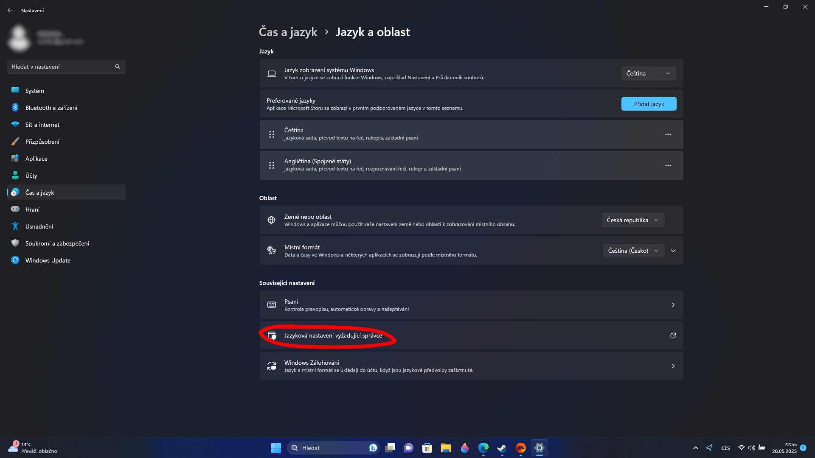815x458 pixels.
Task: Go to Soukromí a zabezpečení section
Action: point(57,243)
